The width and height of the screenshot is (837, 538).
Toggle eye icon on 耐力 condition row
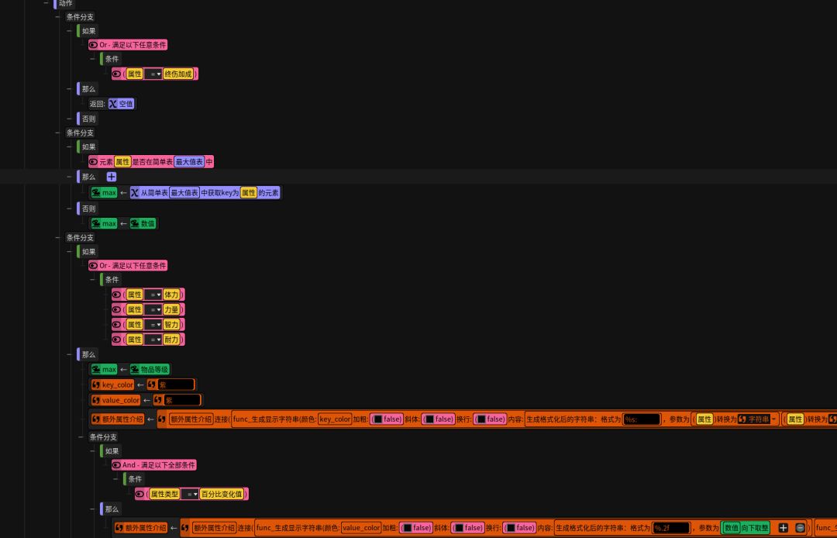[116, 340]
